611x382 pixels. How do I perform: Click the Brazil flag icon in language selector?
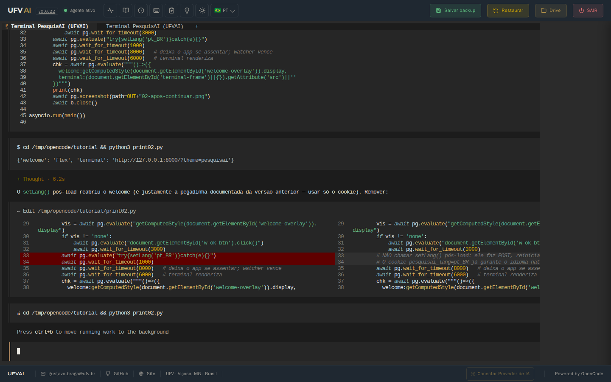click(x=218, y=11)
